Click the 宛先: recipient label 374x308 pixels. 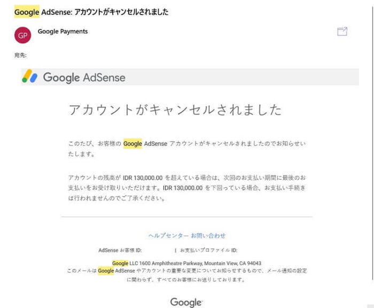point(20,55)
